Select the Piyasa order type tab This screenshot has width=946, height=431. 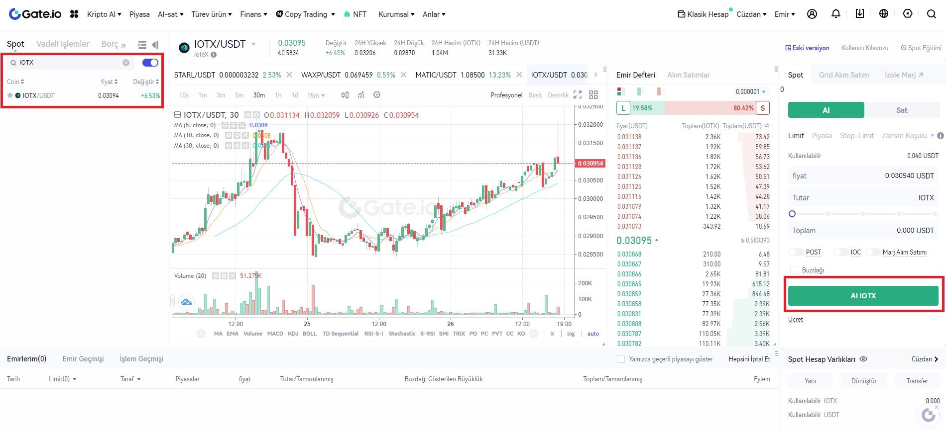pyautogui.click(x=822, y=136)
